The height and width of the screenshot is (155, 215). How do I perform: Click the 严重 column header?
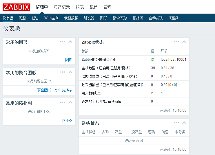tap(118, 132)
